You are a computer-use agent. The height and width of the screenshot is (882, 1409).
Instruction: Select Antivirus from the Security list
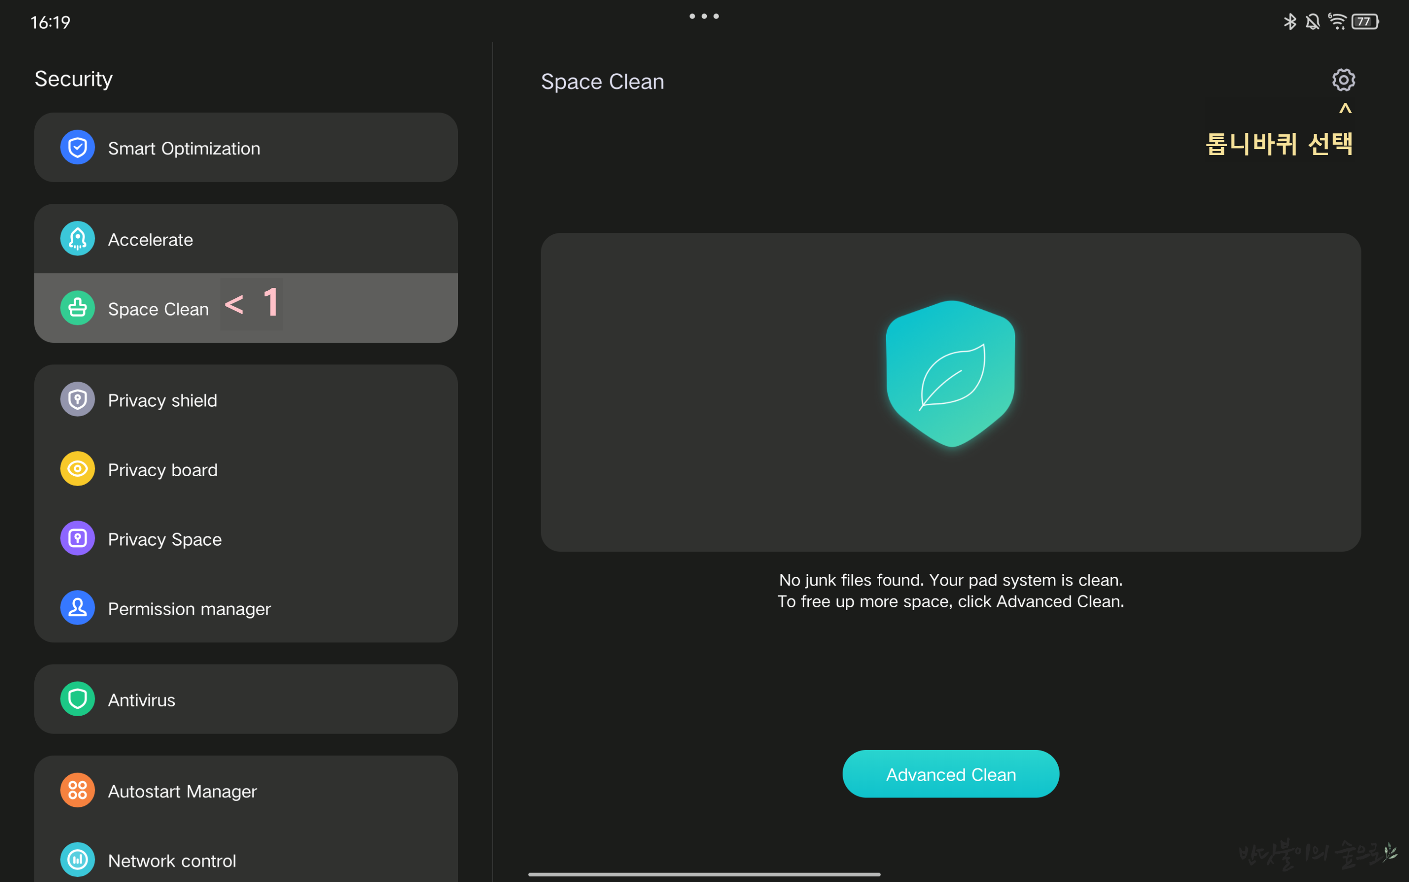tap(245, 699)
